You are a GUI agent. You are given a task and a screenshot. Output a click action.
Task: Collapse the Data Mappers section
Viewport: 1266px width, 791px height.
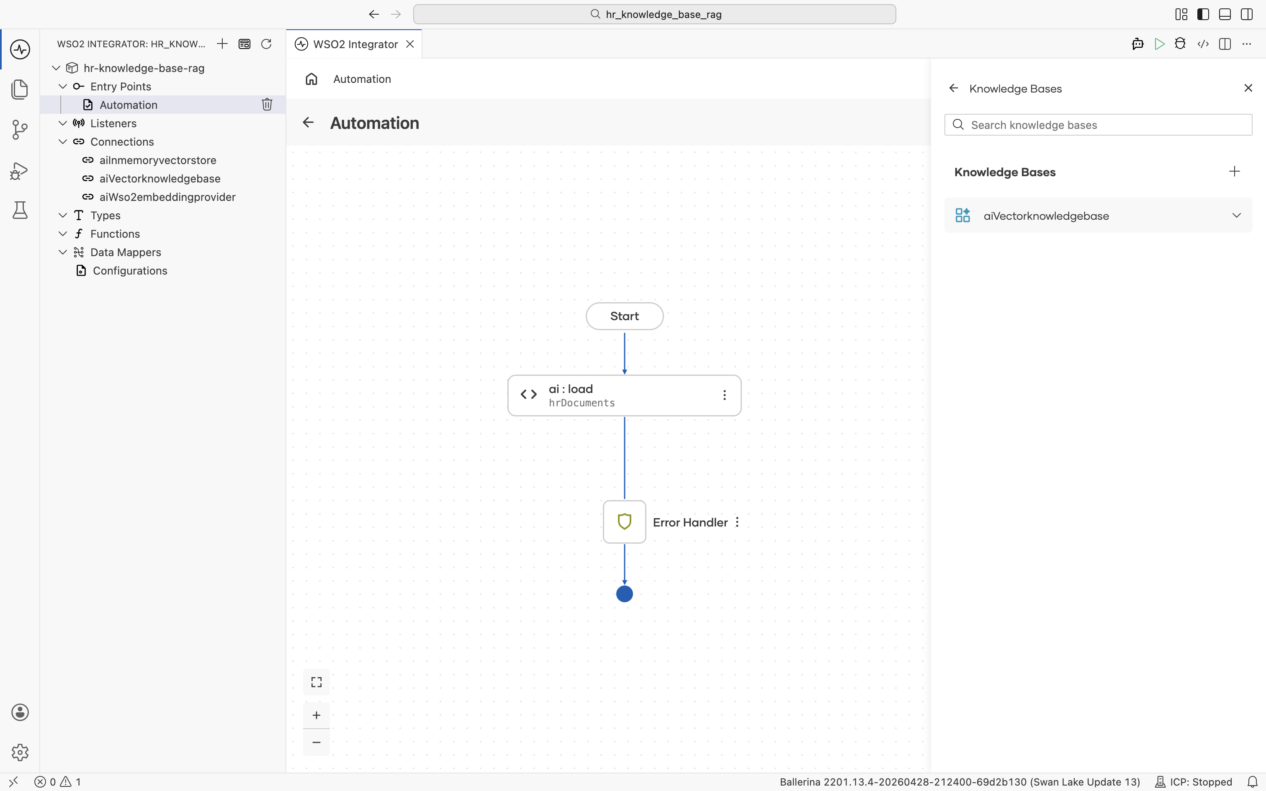tap(63, 252)
